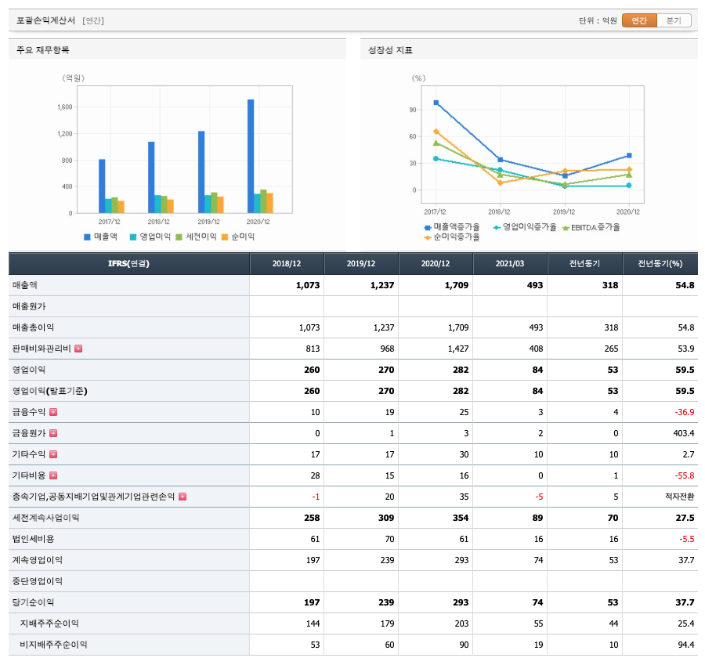Click the 매출총이익 row label
The width and height of the screenshot is (705, 665).
[33, 327]
